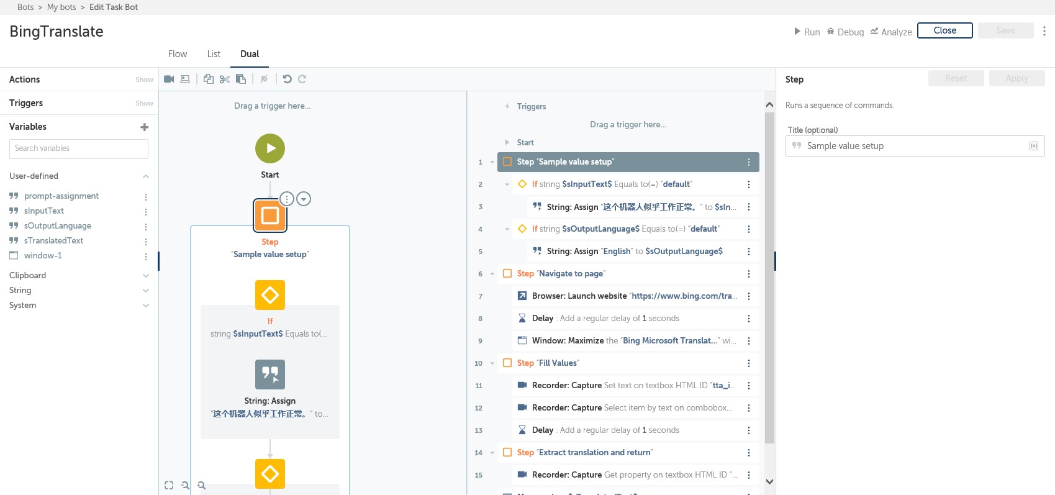Copy the selected action using the toolbar
The height and width of the screenshot is (495, 1055).
pos(209,79)
